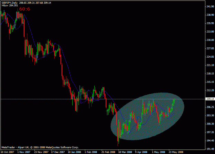The image size is (215, 154).
Task: Click the GBPJPY,Daily chart title
Action: pyautogui.click(x=10, y=3)
